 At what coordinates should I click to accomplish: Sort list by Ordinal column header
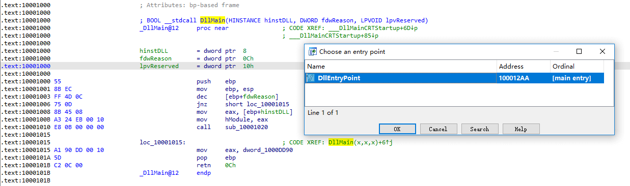(577, 67)
